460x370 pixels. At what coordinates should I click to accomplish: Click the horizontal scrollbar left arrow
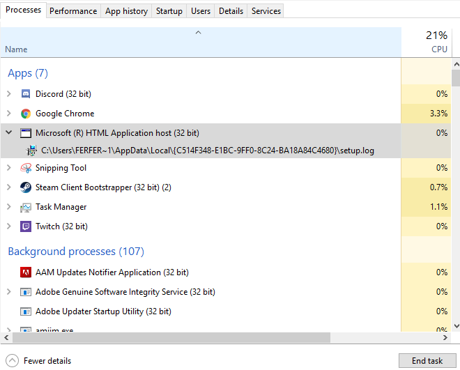(6, 338)
